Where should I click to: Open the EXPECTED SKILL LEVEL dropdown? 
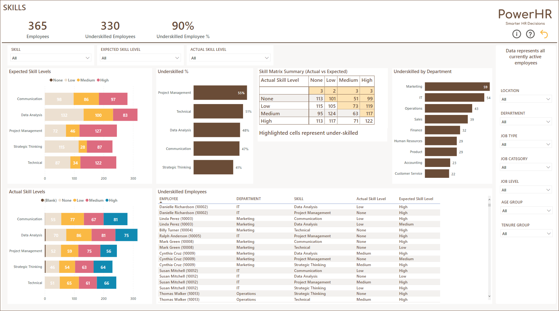tap(177, 58)
